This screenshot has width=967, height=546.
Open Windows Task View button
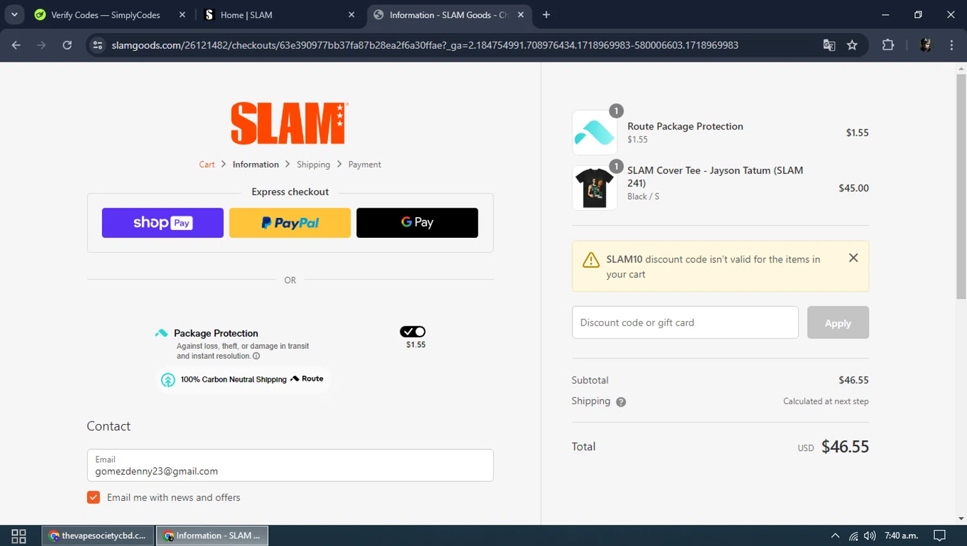[x=19, y=536]
